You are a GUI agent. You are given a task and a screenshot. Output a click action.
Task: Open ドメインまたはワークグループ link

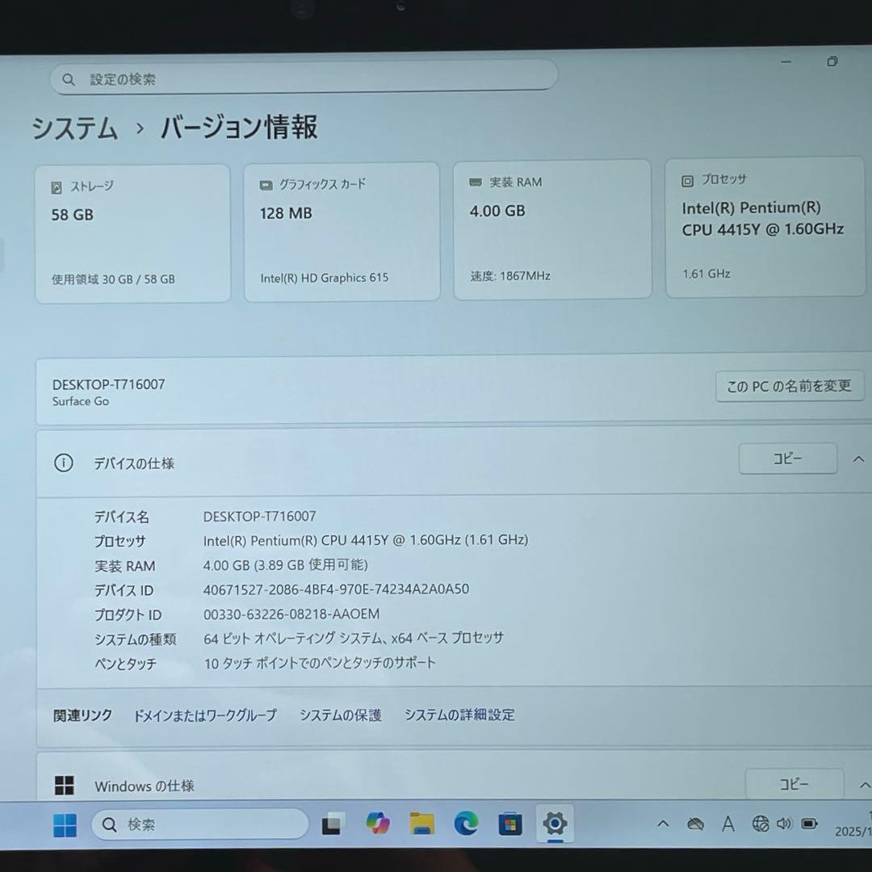[x=205, y=715]
